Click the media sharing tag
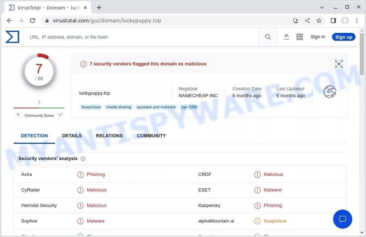This screenshot has height=237, width=366. tap(119, 107)
